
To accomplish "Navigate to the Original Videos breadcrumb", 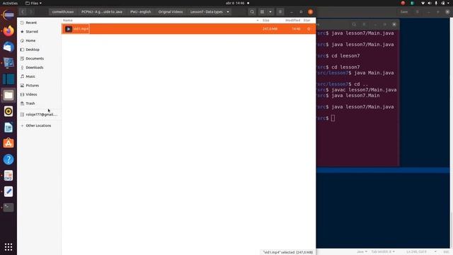I will [x=171, y=12].
